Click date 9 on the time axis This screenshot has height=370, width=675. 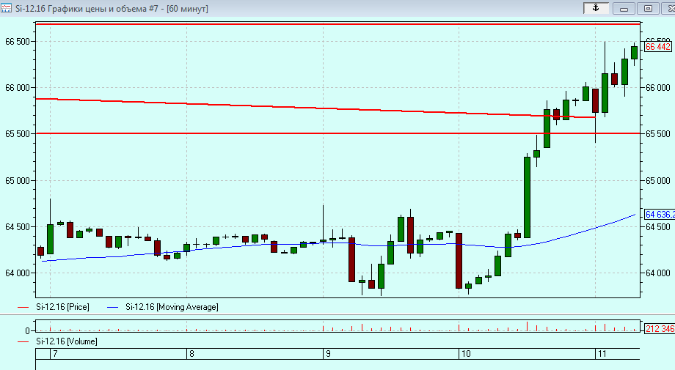[328, 354]
